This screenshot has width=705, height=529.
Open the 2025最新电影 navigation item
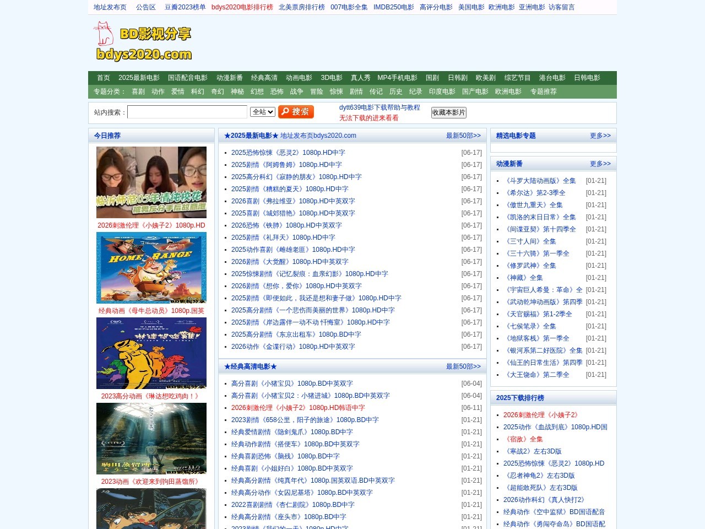pyautogui.click(x=139, y=78)
